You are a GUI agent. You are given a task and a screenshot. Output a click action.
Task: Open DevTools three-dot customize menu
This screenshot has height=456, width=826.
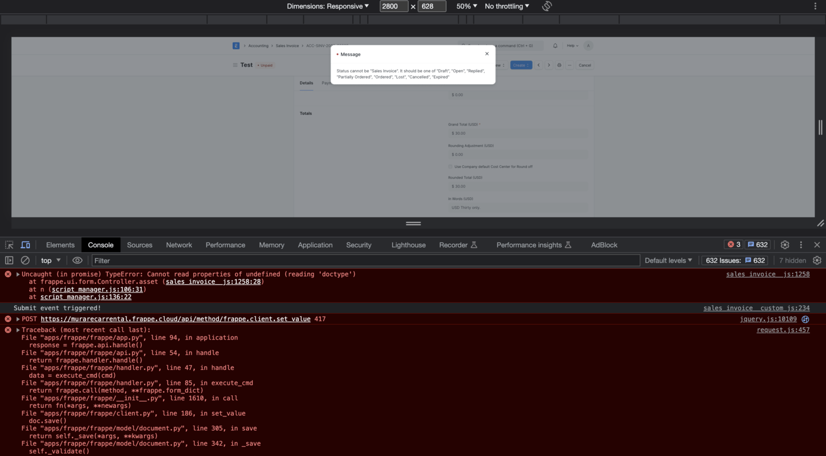pos(801,245)
